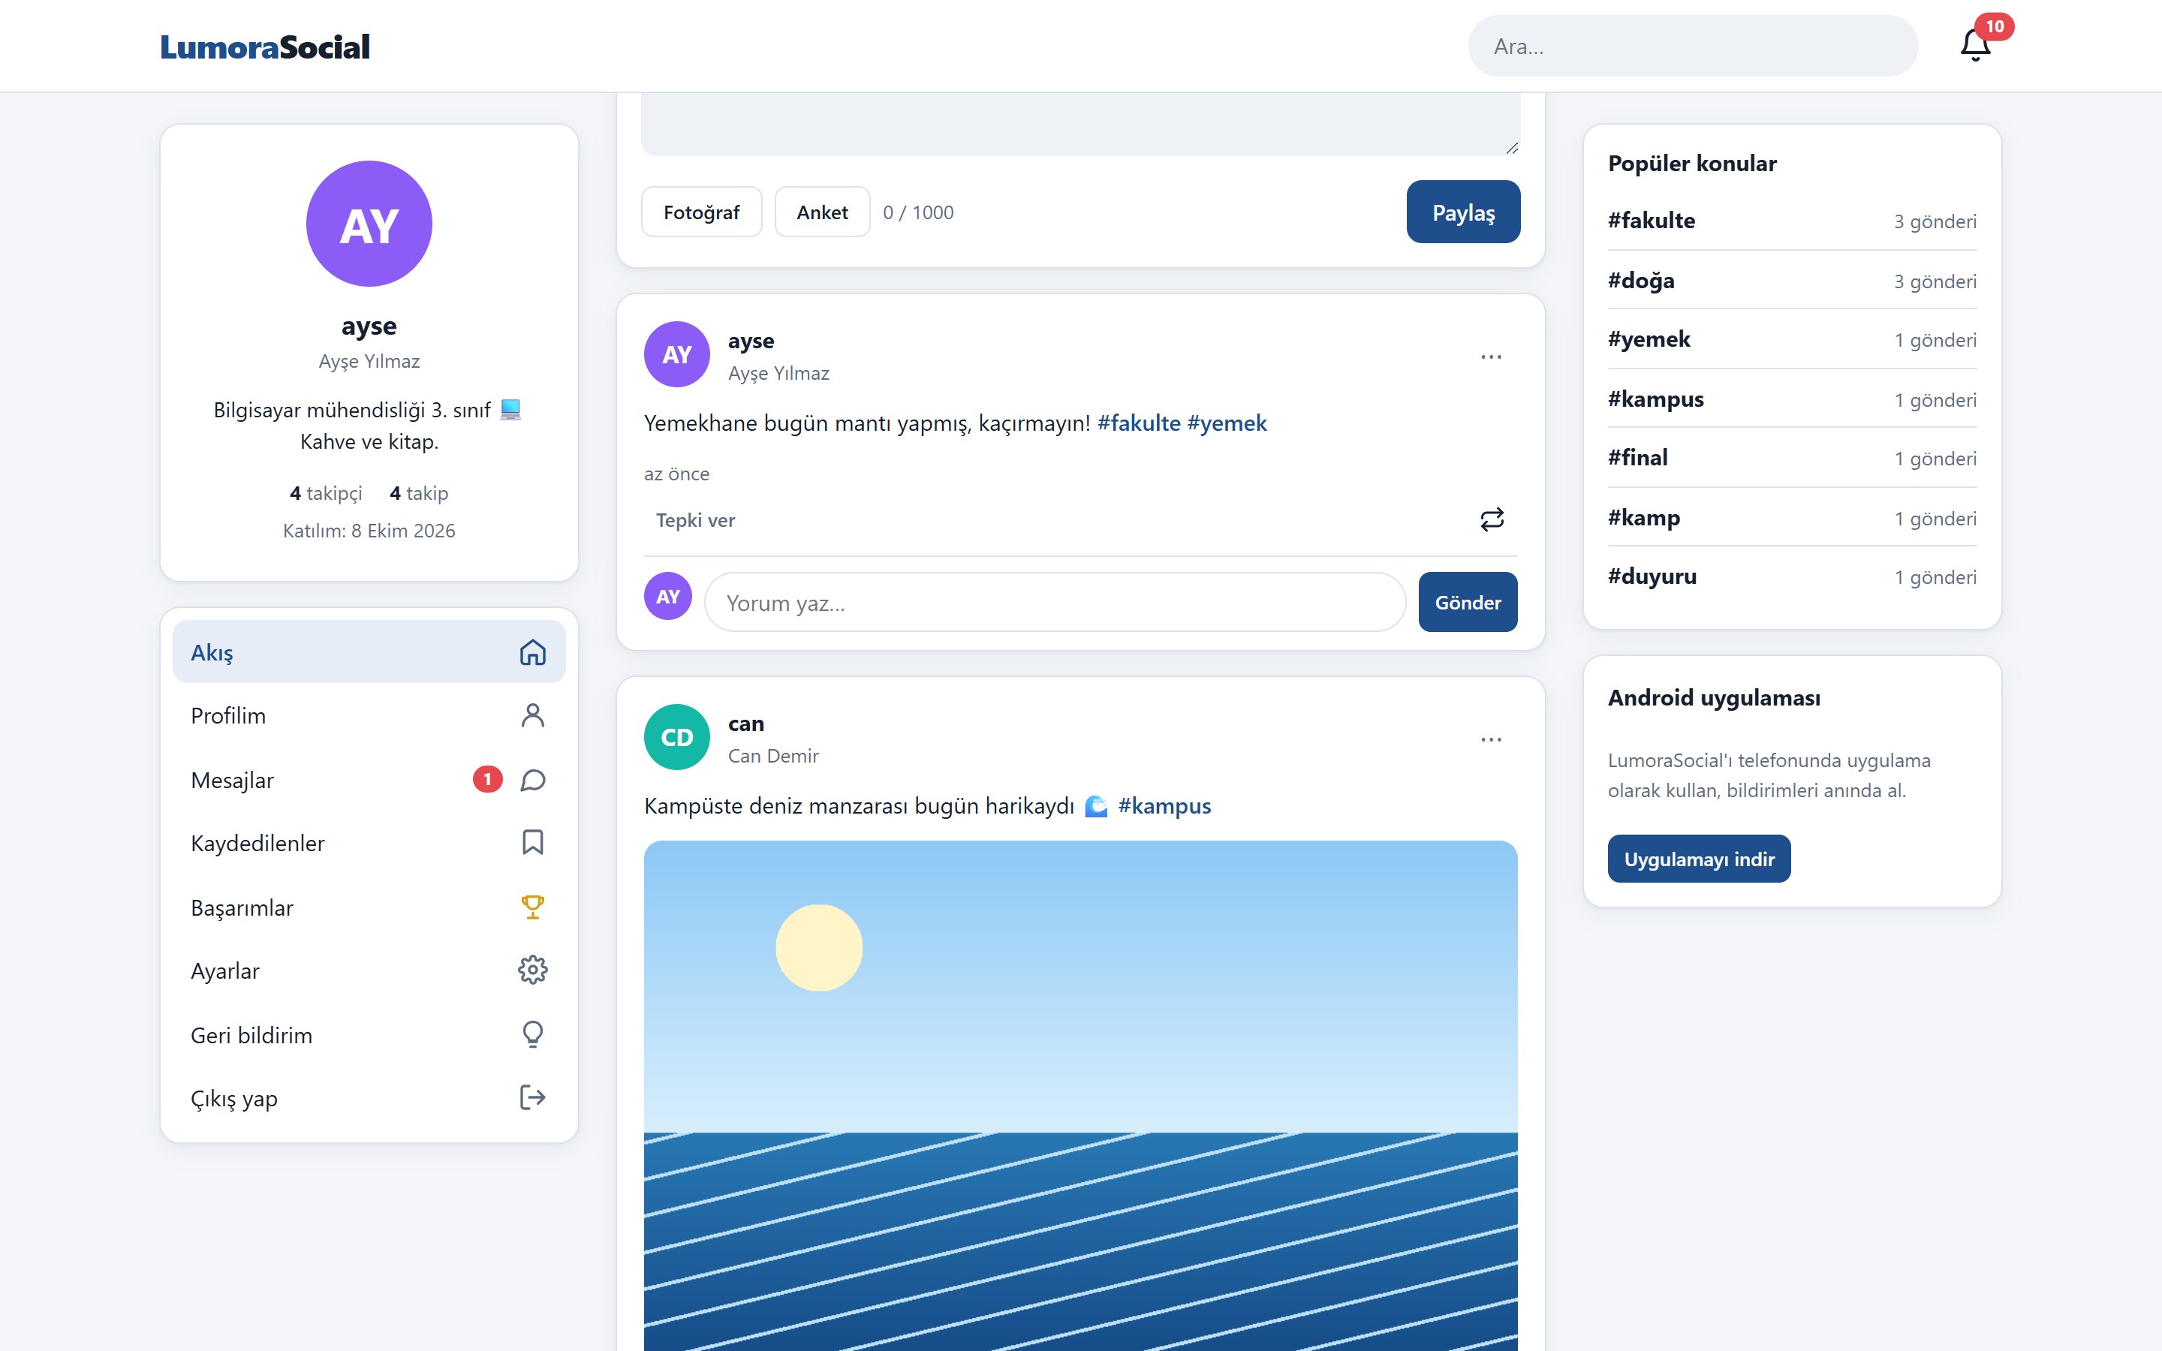
Task: Open the Profilim menu item
Action: (x=369, y=716)
